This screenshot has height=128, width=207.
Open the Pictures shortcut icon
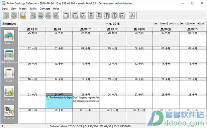pyautogui.click(x=9, y=110)
